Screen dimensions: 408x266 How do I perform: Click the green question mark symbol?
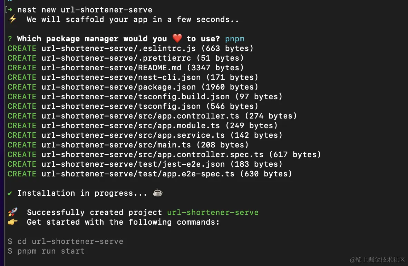10,39
